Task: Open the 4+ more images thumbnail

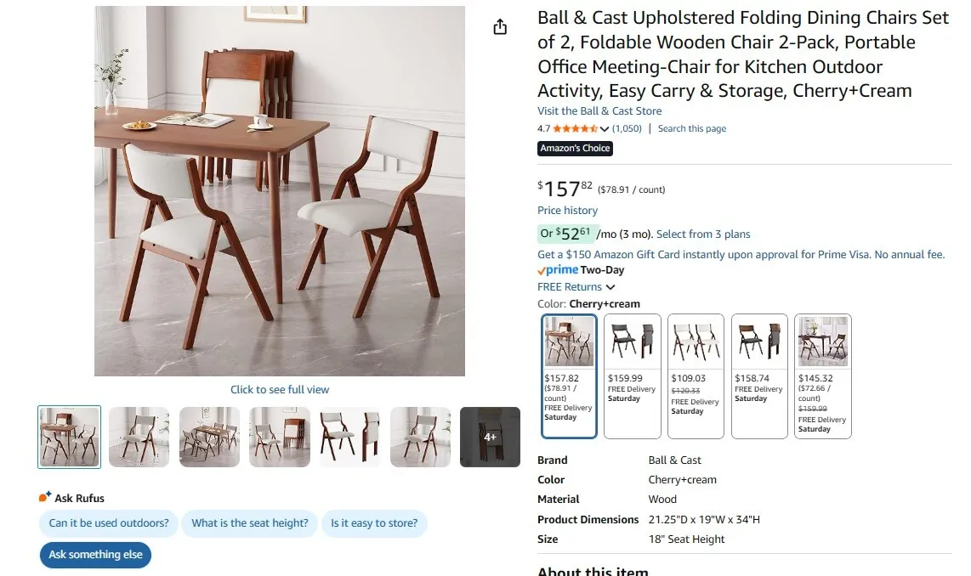Action: (x=490, y=437)
